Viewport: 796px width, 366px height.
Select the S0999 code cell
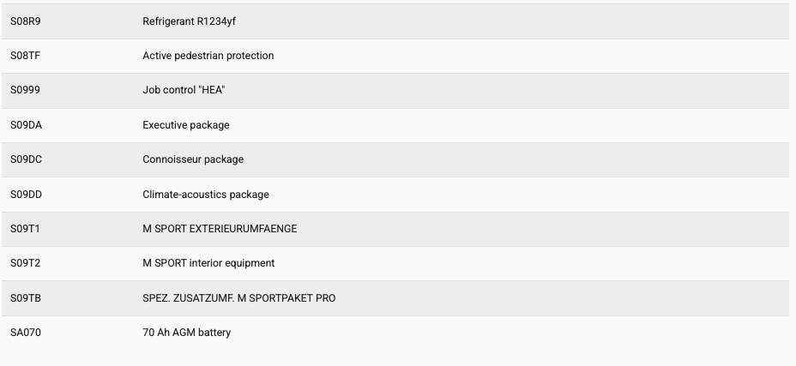point(26,90)
